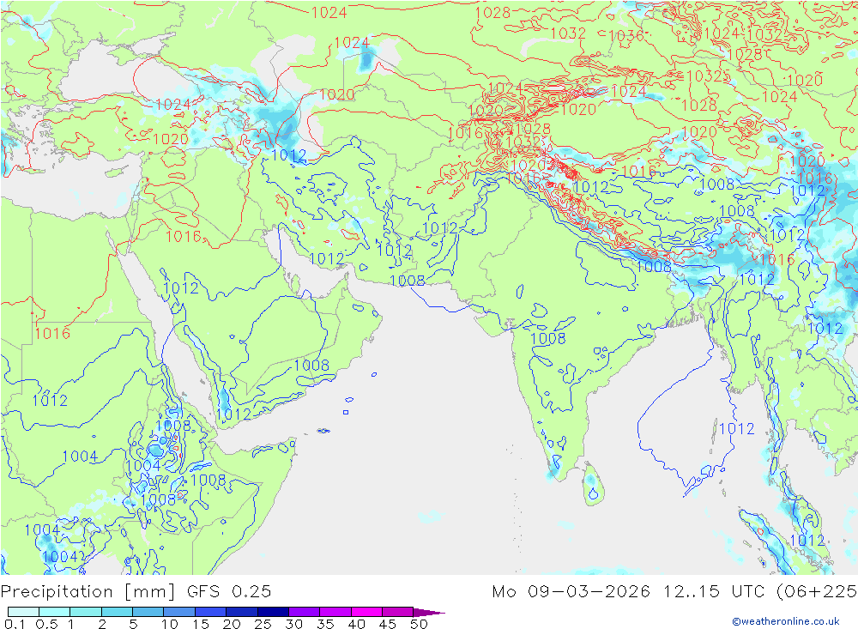Click the '10' legend scale value
The width and height of the screenshot is (858, 629).
click(170, 624)
